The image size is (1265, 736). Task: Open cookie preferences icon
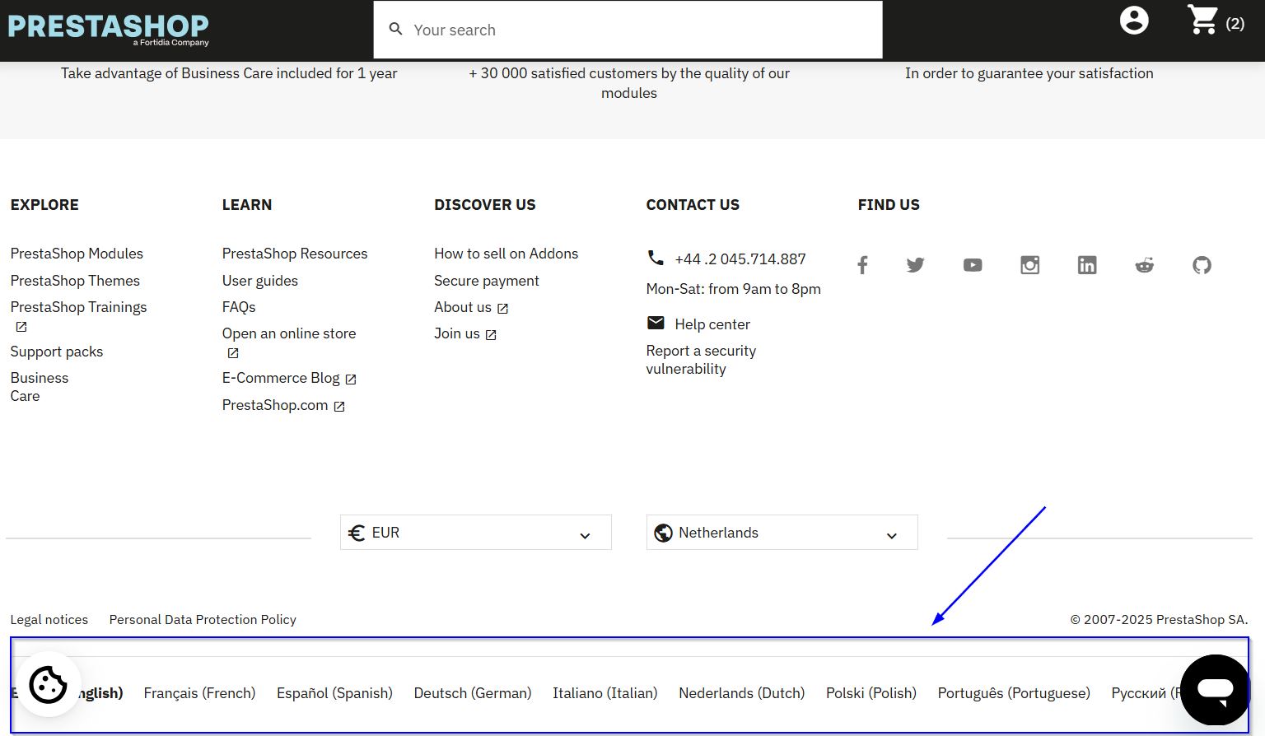click(48, 684)
